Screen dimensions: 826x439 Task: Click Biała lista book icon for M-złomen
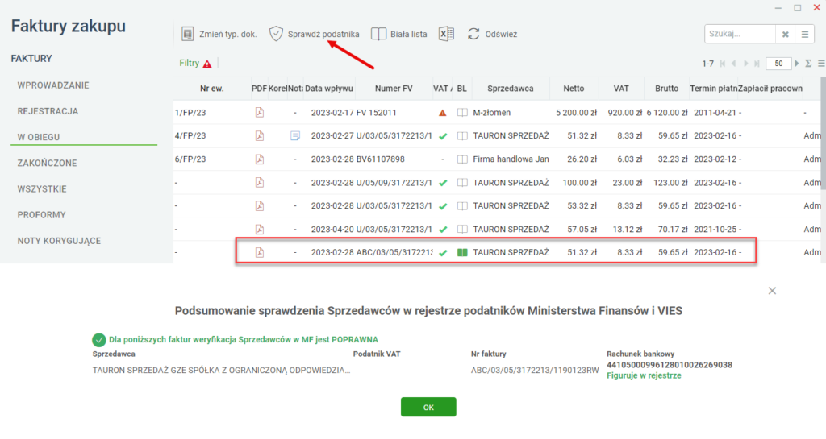462,113
